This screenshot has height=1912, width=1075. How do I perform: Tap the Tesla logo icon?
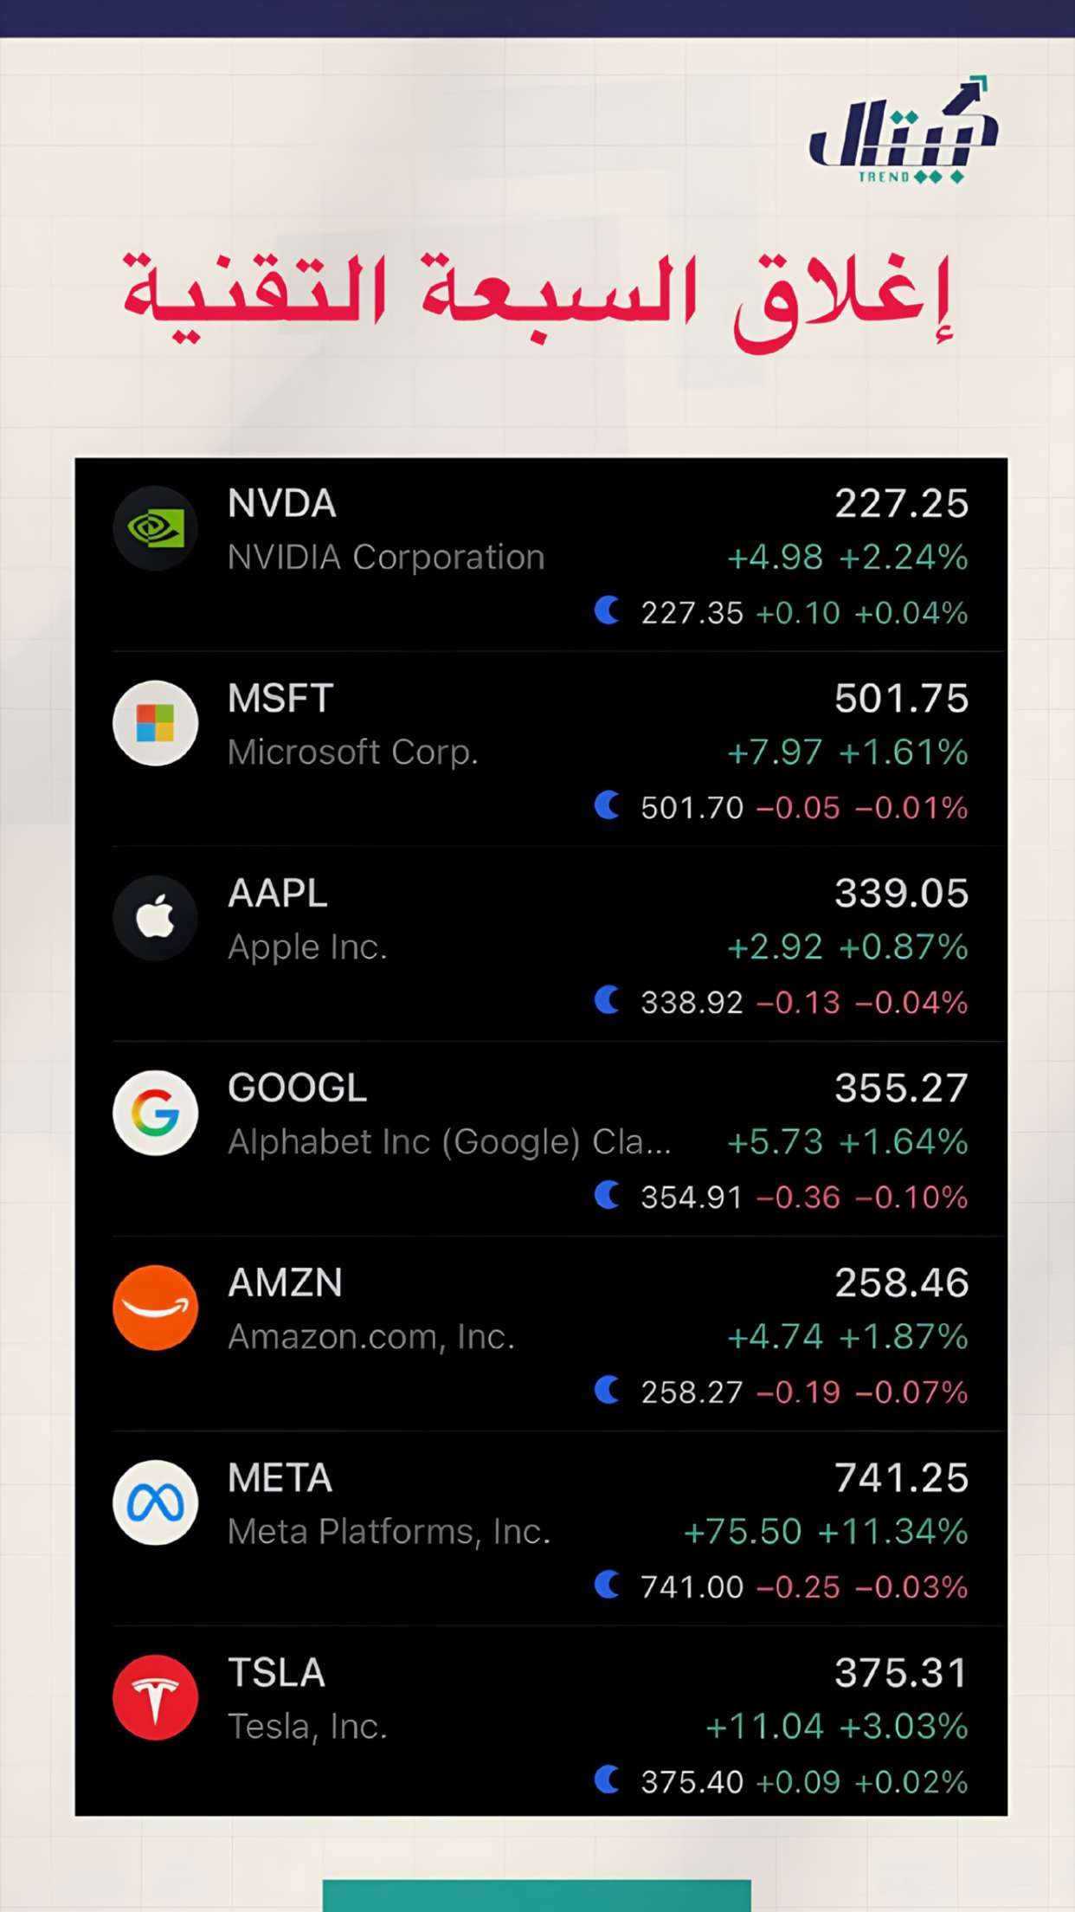click(x=156, y=1697)
